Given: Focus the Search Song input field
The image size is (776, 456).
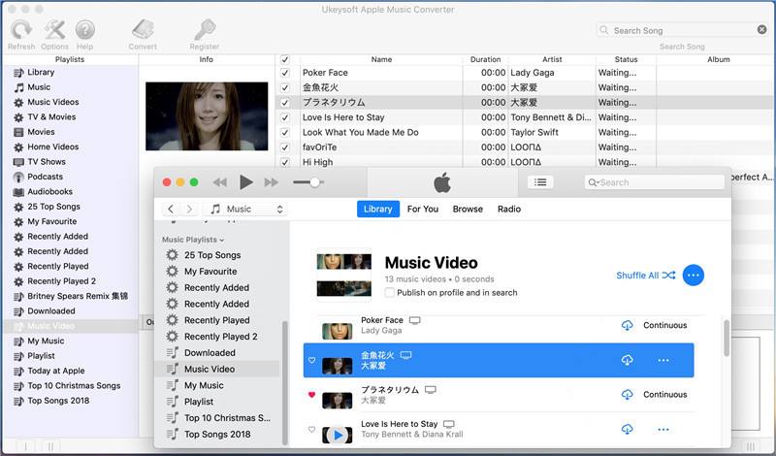Looking at the screenshot, I should (x=683, y=30).
